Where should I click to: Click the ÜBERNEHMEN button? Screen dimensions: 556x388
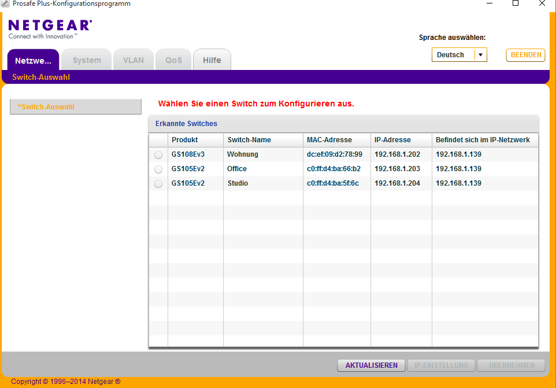pyautogui.click(x=510, y=365)
